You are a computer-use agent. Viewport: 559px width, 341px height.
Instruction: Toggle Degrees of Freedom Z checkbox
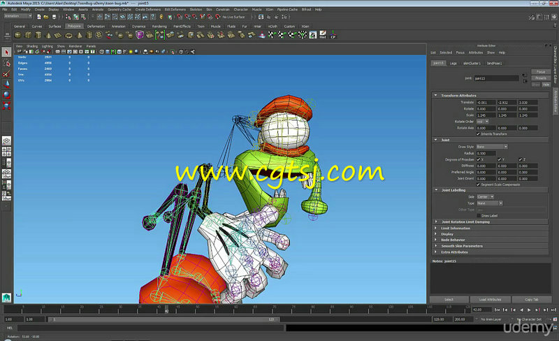520,159
